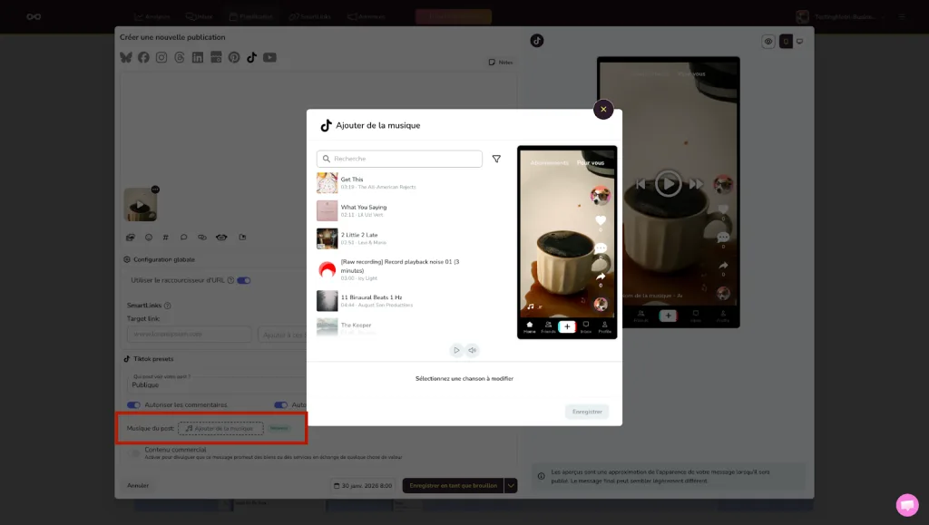Click the Notes icon

[497, 62]
